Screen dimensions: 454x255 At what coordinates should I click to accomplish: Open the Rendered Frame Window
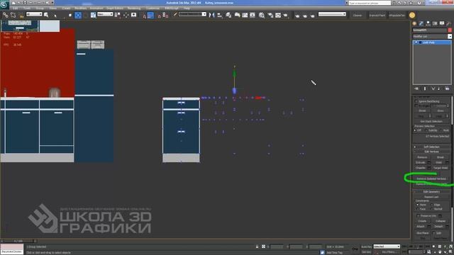click(278, 15)
